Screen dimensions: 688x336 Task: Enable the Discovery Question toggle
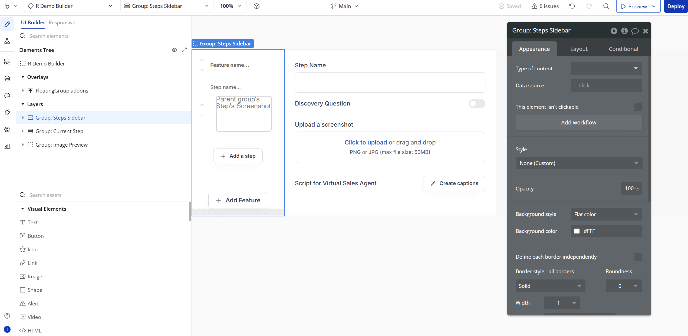point(476,103)
